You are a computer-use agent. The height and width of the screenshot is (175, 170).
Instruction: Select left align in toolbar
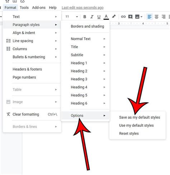click(x=150, y=17)
